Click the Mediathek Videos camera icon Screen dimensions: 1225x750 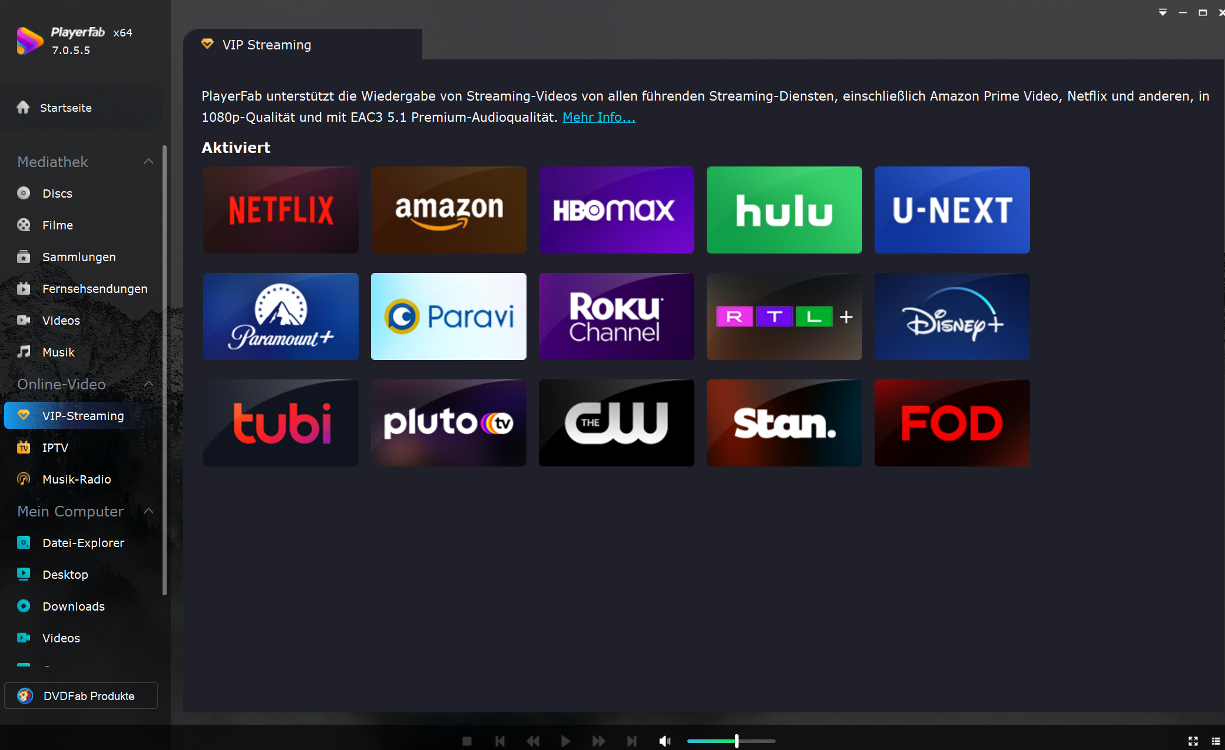click(x=24, y=320)
